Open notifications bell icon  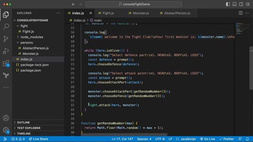point(247,139)
